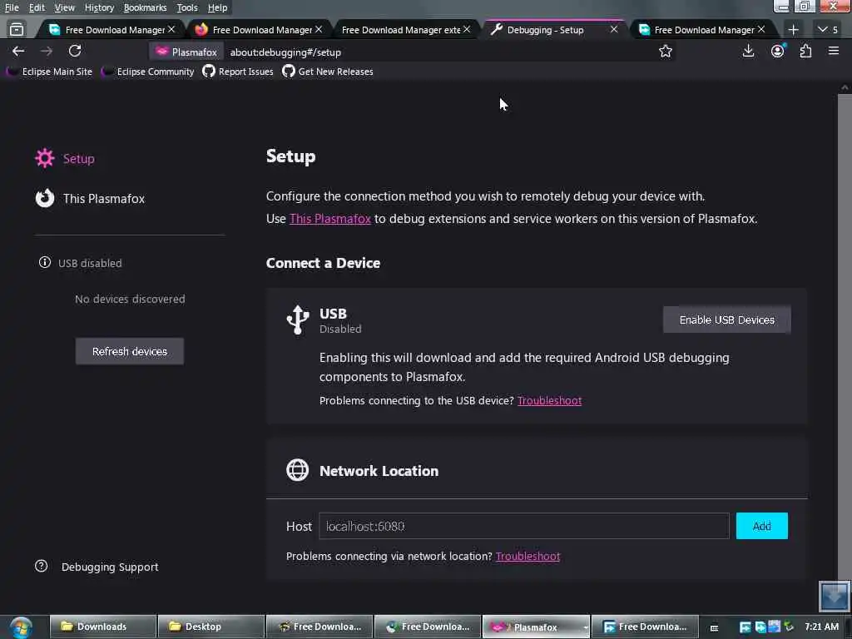Open the Bookmarks menu

[145, 7]
